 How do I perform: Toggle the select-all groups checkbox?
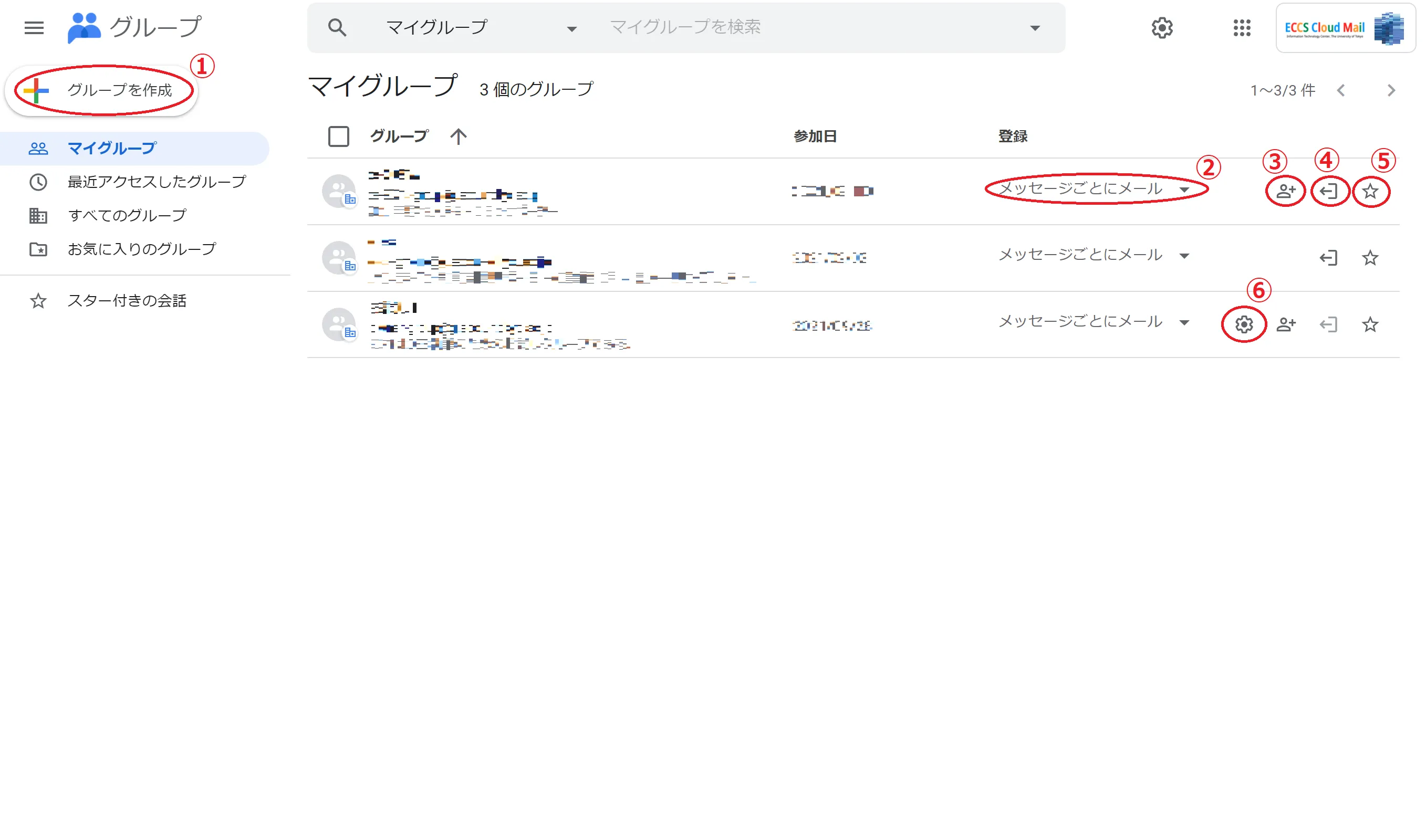coord(338,136)
